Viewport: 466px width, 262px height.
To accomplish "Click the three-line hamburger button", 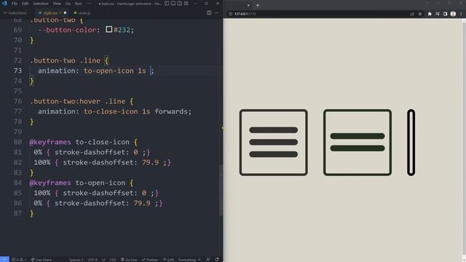I will click(x=274, y=143).
